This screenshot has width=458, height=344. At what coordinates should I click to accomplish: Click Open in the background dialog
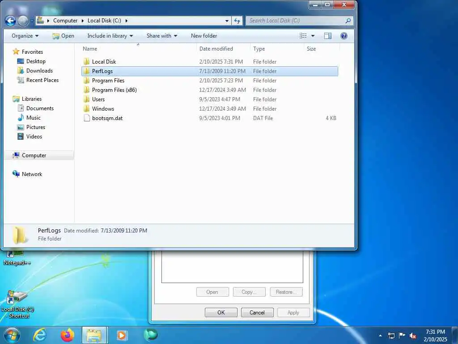[x=212, y=292]
